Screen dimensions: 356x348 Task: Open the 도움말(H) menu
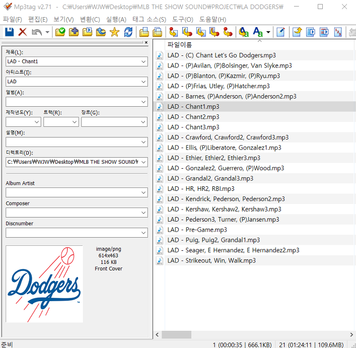tap(212, 20)
